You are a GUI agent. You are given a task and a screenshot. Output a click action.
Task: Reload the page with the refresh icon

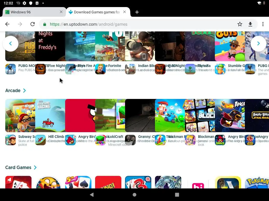click(33, 24)
